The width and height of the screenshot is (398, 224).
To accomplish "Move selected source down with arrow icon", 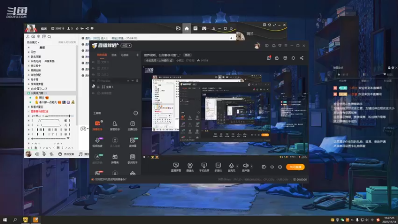I will point(132,81).
